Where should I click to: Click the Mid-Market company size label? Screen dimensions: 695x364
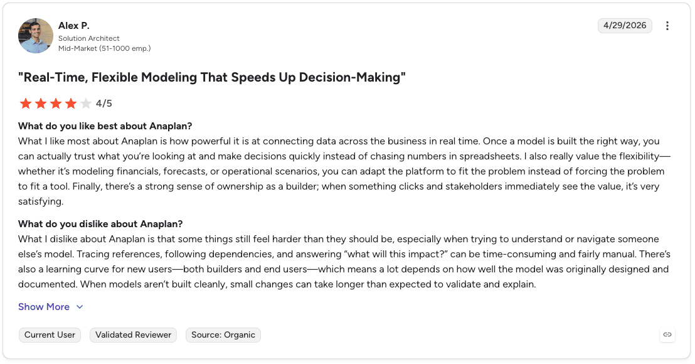point(105,48)
